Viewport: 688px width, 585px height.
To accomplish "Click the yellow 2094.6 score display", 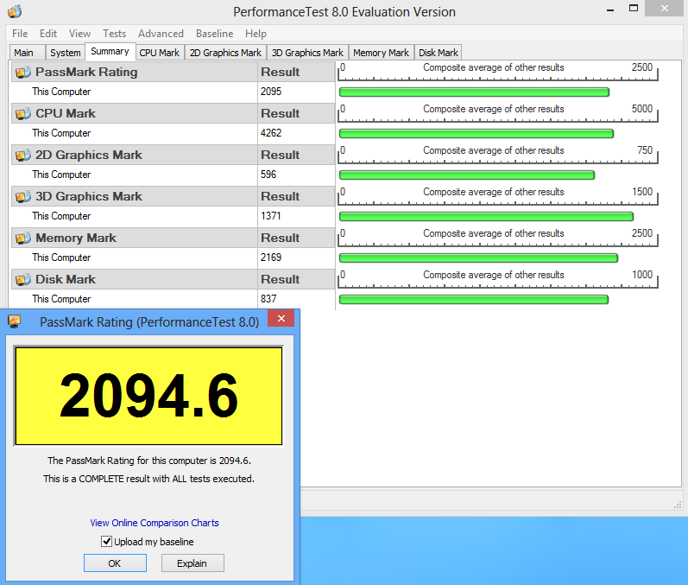I will click(148, 396).
